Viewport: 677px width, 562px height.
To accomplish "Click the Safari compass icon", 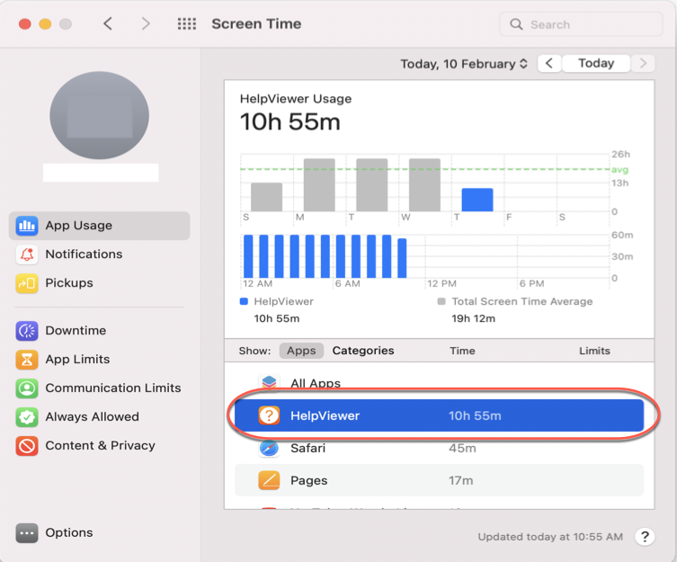I will click(x=269, y=449).
